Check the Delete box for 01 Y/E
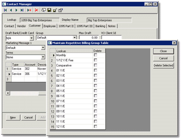Image resolution: width=182 pixels, height=140 pixels. (95, 70)
